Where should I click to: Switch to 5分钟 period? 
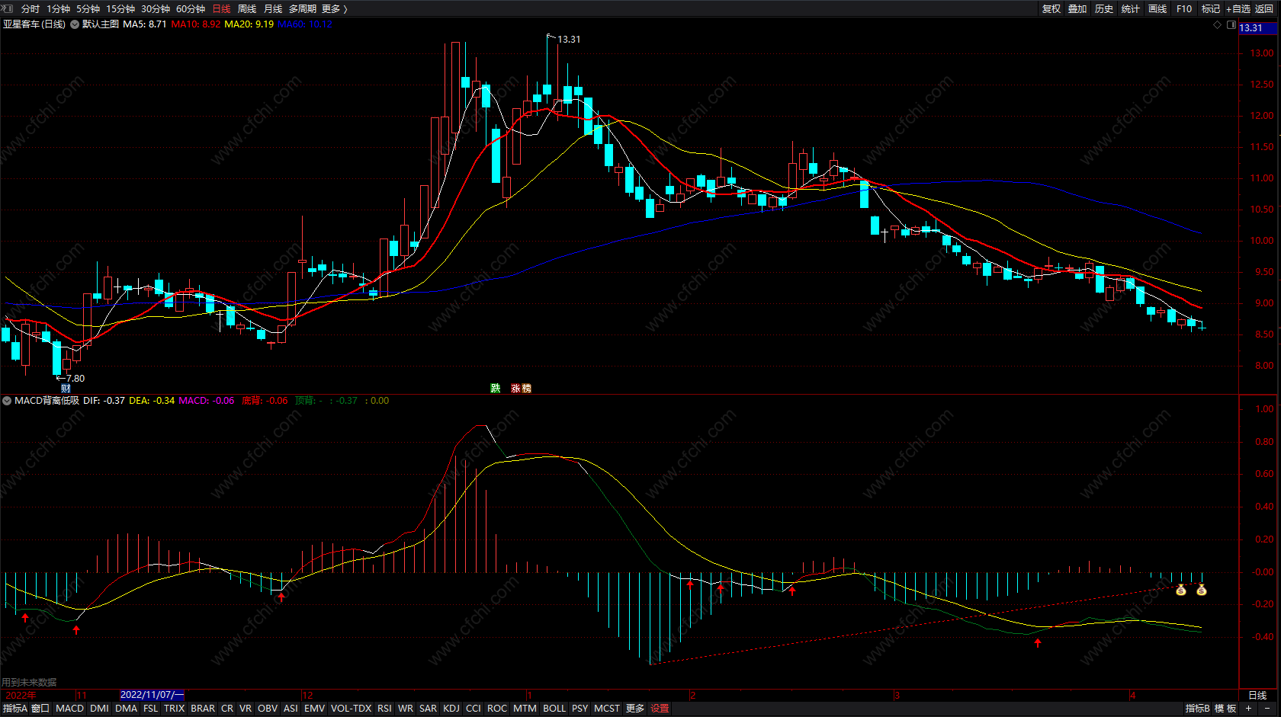(88, 8)
